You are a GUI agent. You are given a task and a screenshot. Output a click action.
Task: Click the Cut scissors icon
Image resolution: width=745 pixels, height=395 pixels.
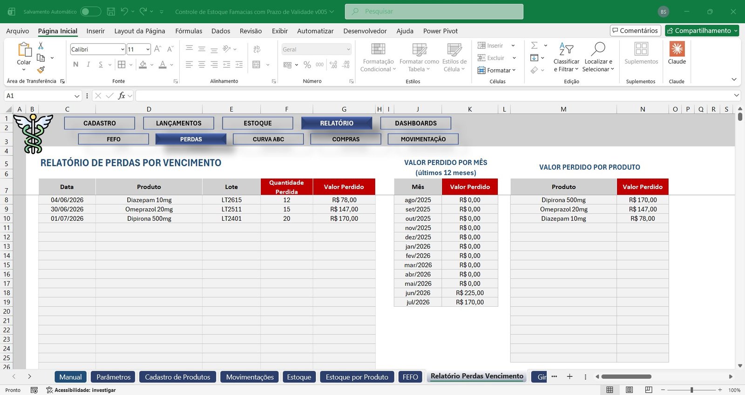point(41,46)
